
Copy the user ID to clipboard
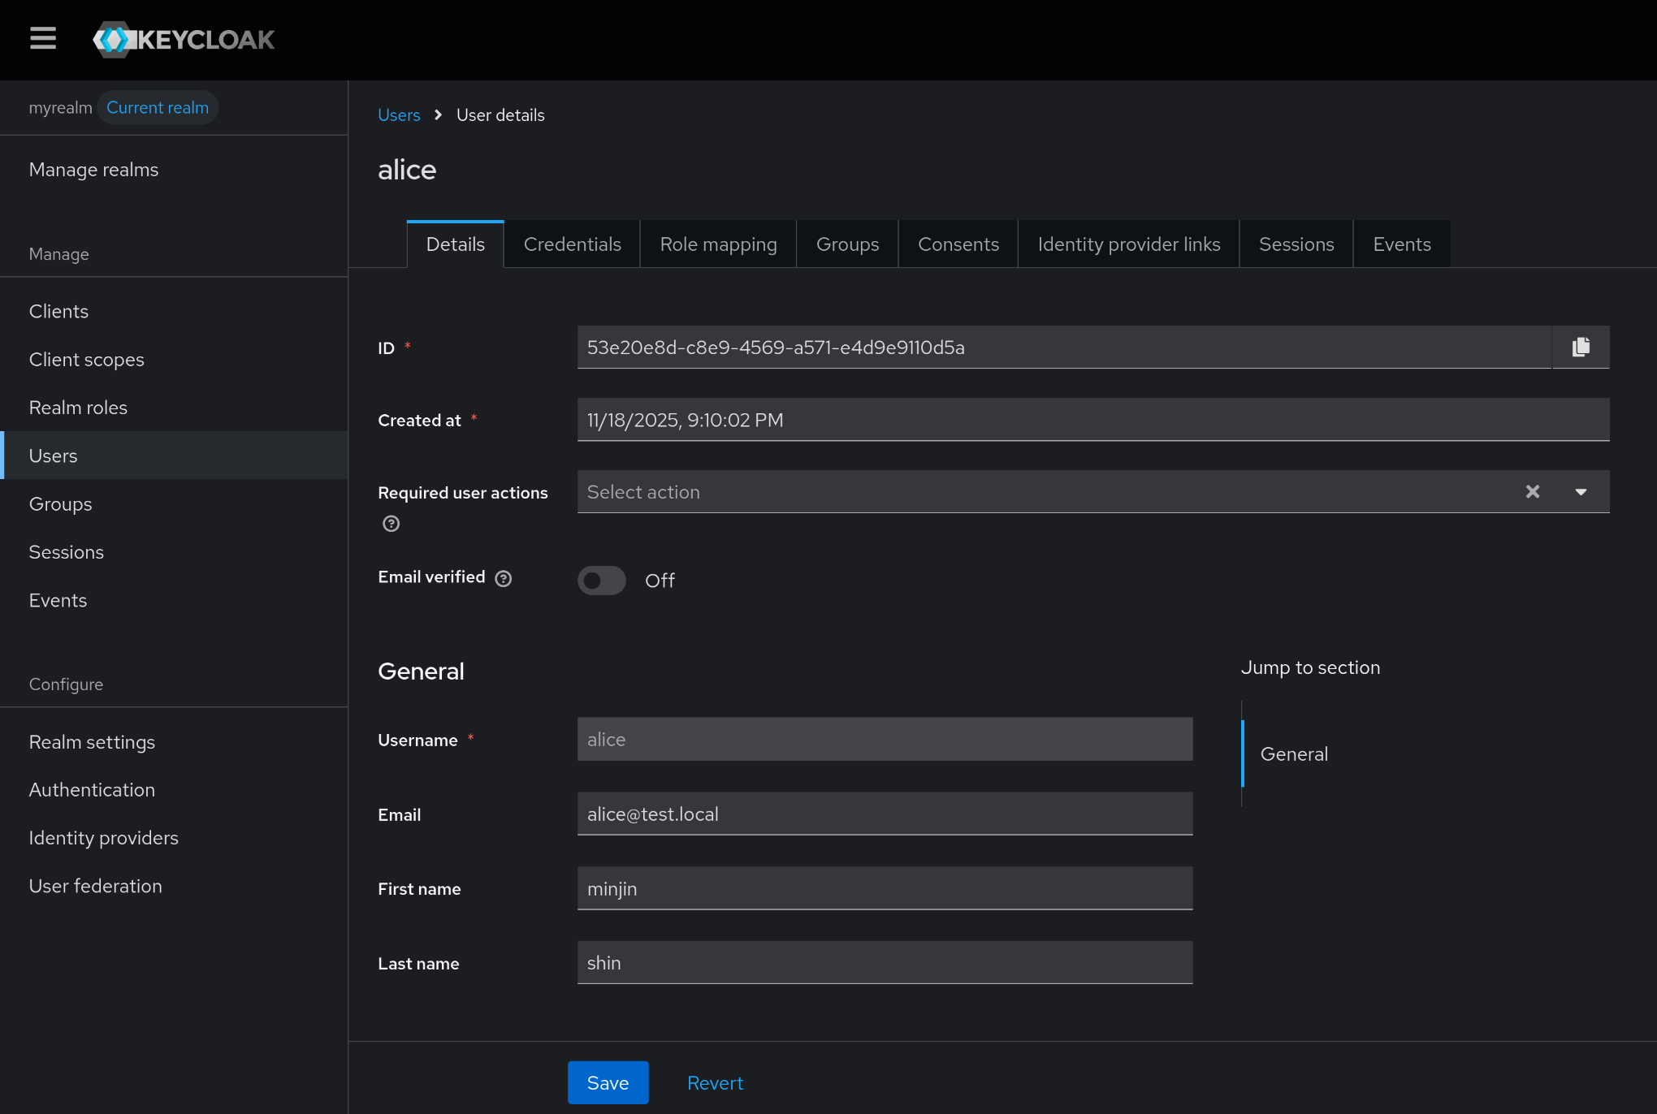(x=1580, y=348)
